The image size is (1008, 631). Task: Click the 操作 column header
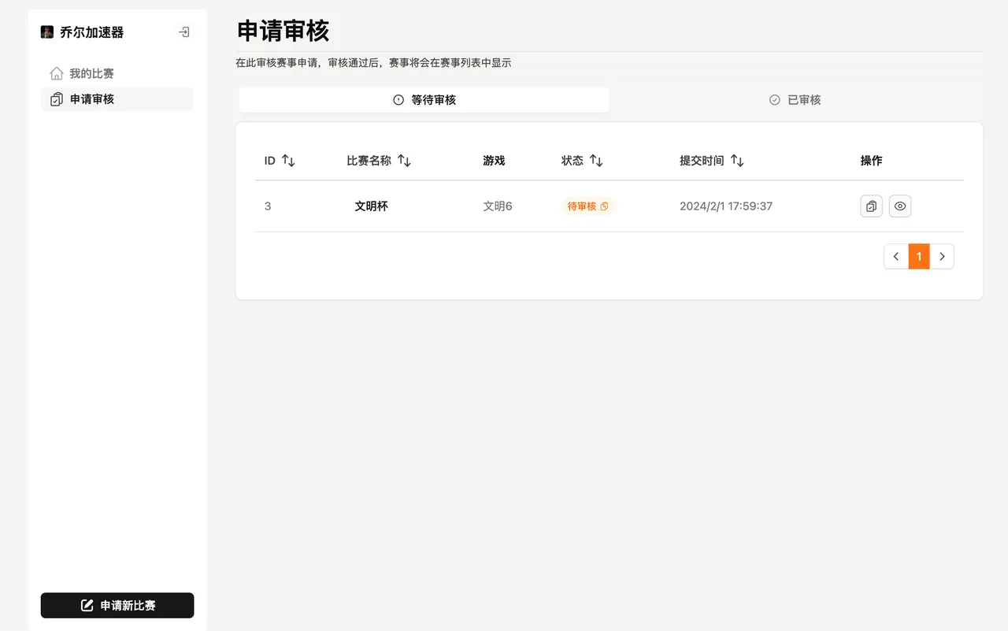(x=872, y=161)
